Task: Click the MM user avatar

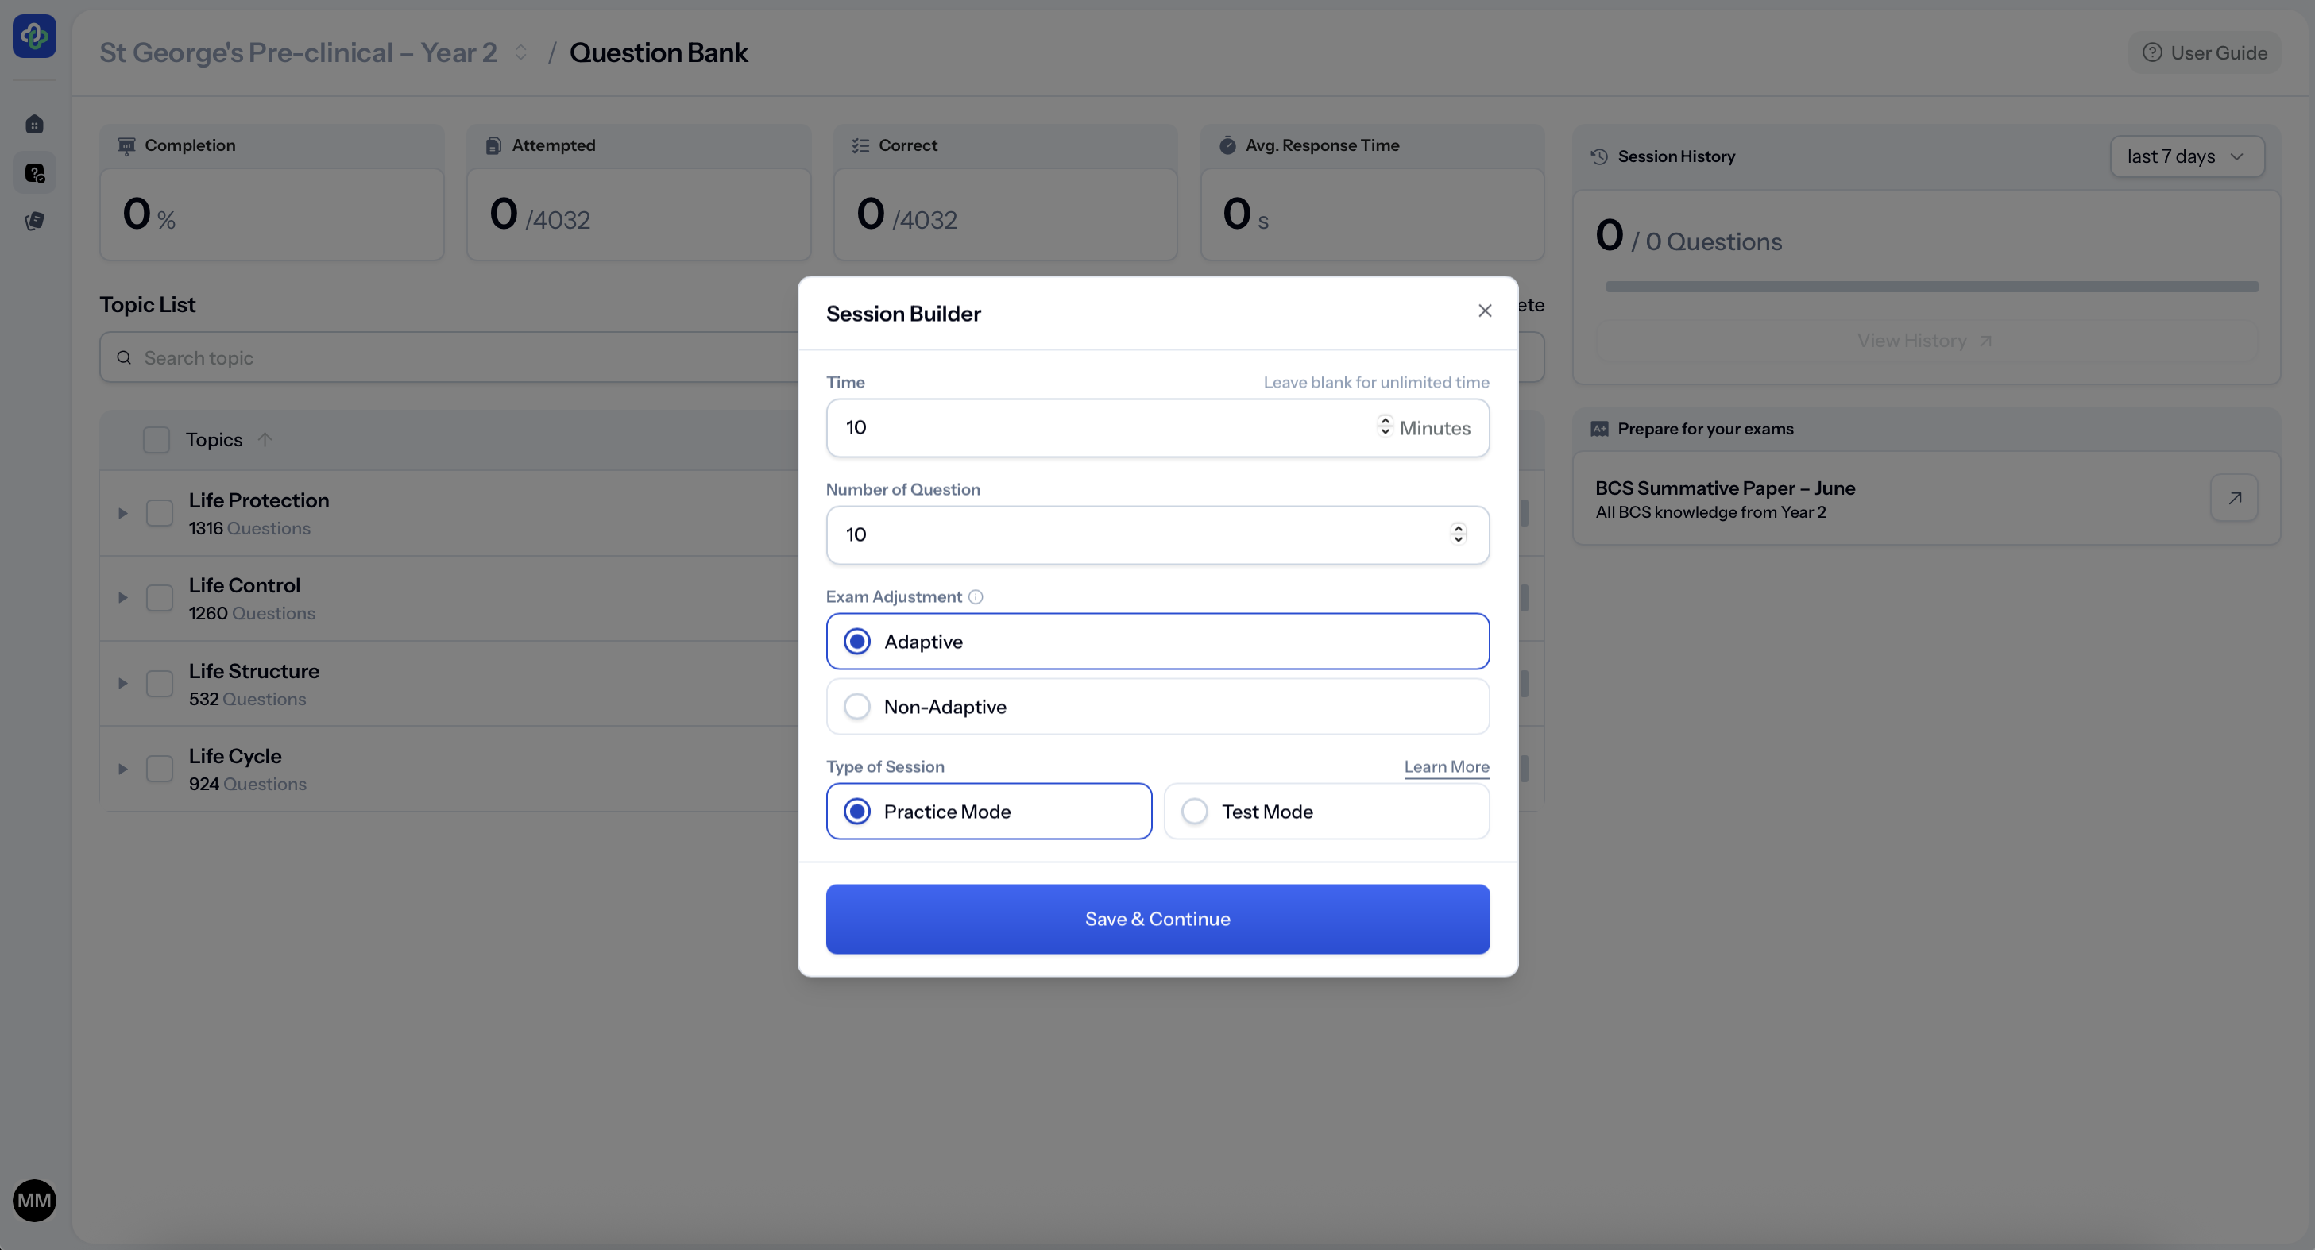Action: click(x=34, y=1201)
